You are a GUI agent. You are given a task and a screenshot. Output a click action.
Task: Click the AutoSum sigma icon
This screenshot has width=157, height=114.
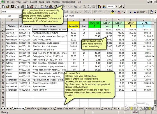click(80, 7)
